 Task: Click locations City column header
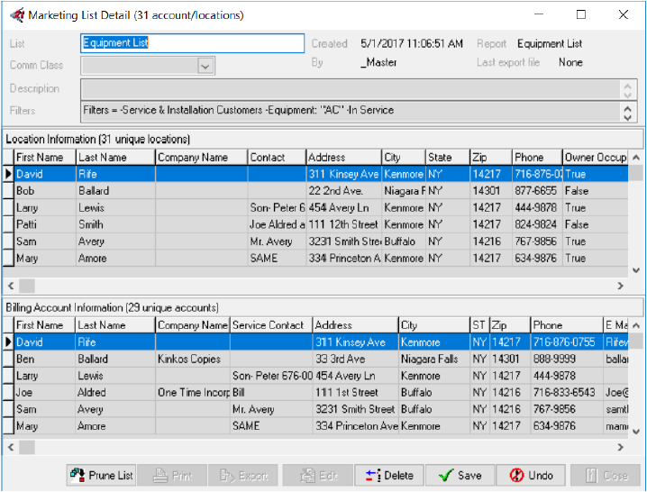(404, 158)
